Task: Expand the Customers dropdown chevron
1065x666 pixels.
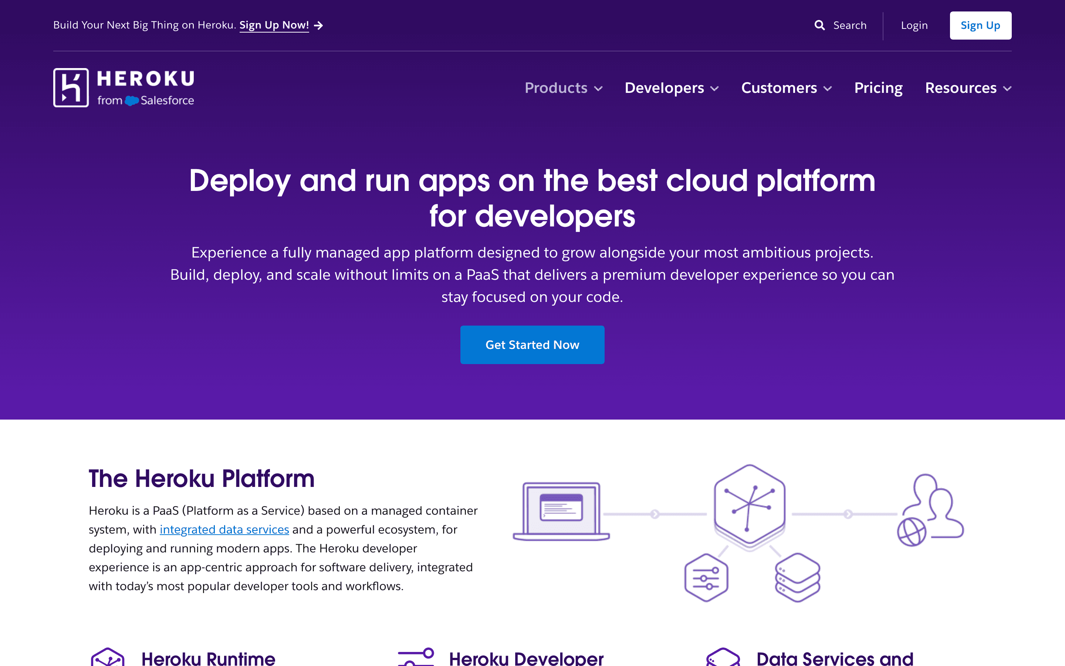Action: pyautogui.click(x=827, y=88)
